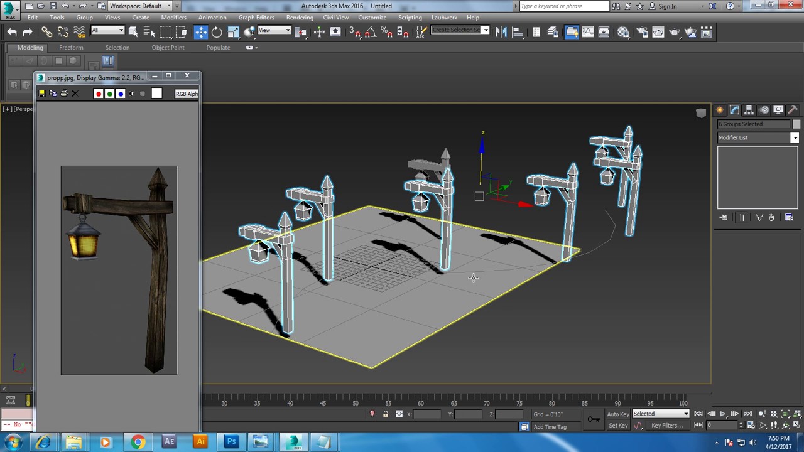Image resolution: width=804 pixels, height=452 pixels.
Task: Choose the Rectangular Selection Region tool
Action: tap(165, 32)
